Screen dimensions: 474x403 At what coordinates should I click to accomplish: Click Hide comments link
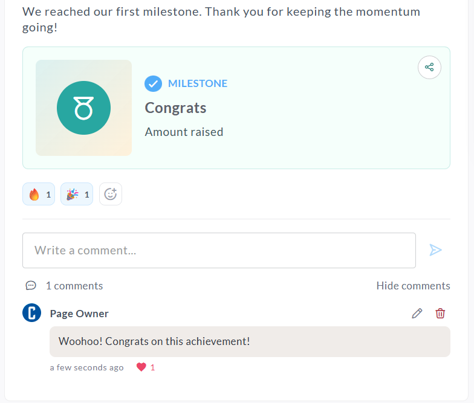(x=414, y=286)
